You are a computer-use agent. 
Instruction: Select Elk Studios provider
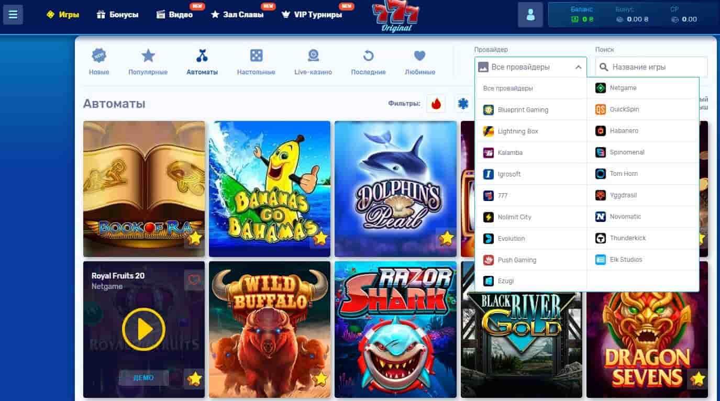pos(643,260)
